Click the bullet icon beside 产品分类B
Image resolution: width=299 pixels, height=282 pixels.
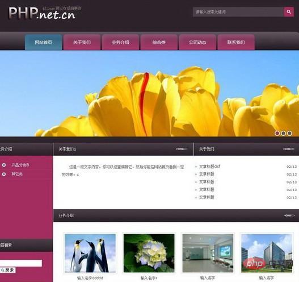[x=4, y=165]
